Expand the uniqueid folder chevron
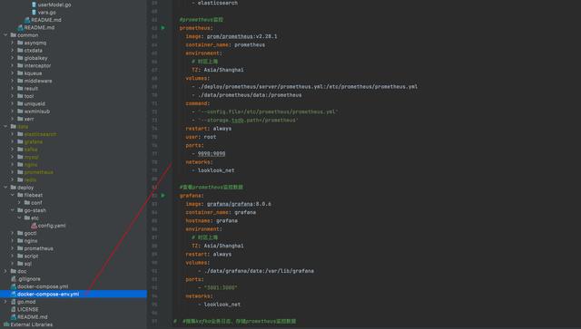Viewport: 581px width, 329px height. (12, 103)
